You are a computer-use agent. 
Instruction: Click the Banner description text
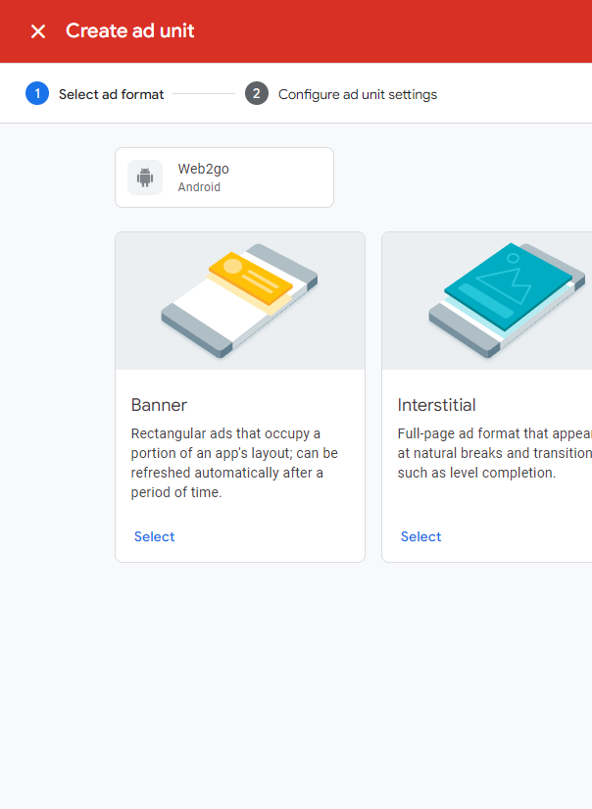(233, 463)
